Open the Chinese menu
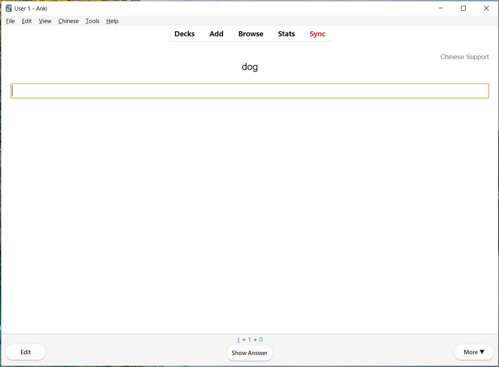 [x=68, y=21]
